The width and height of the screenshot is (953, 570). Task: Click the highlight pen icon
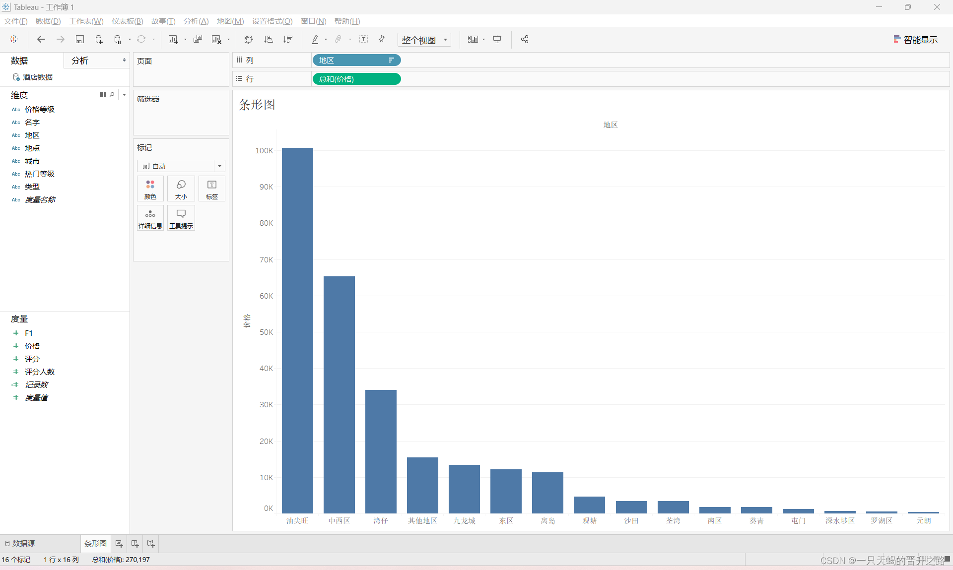315,39
